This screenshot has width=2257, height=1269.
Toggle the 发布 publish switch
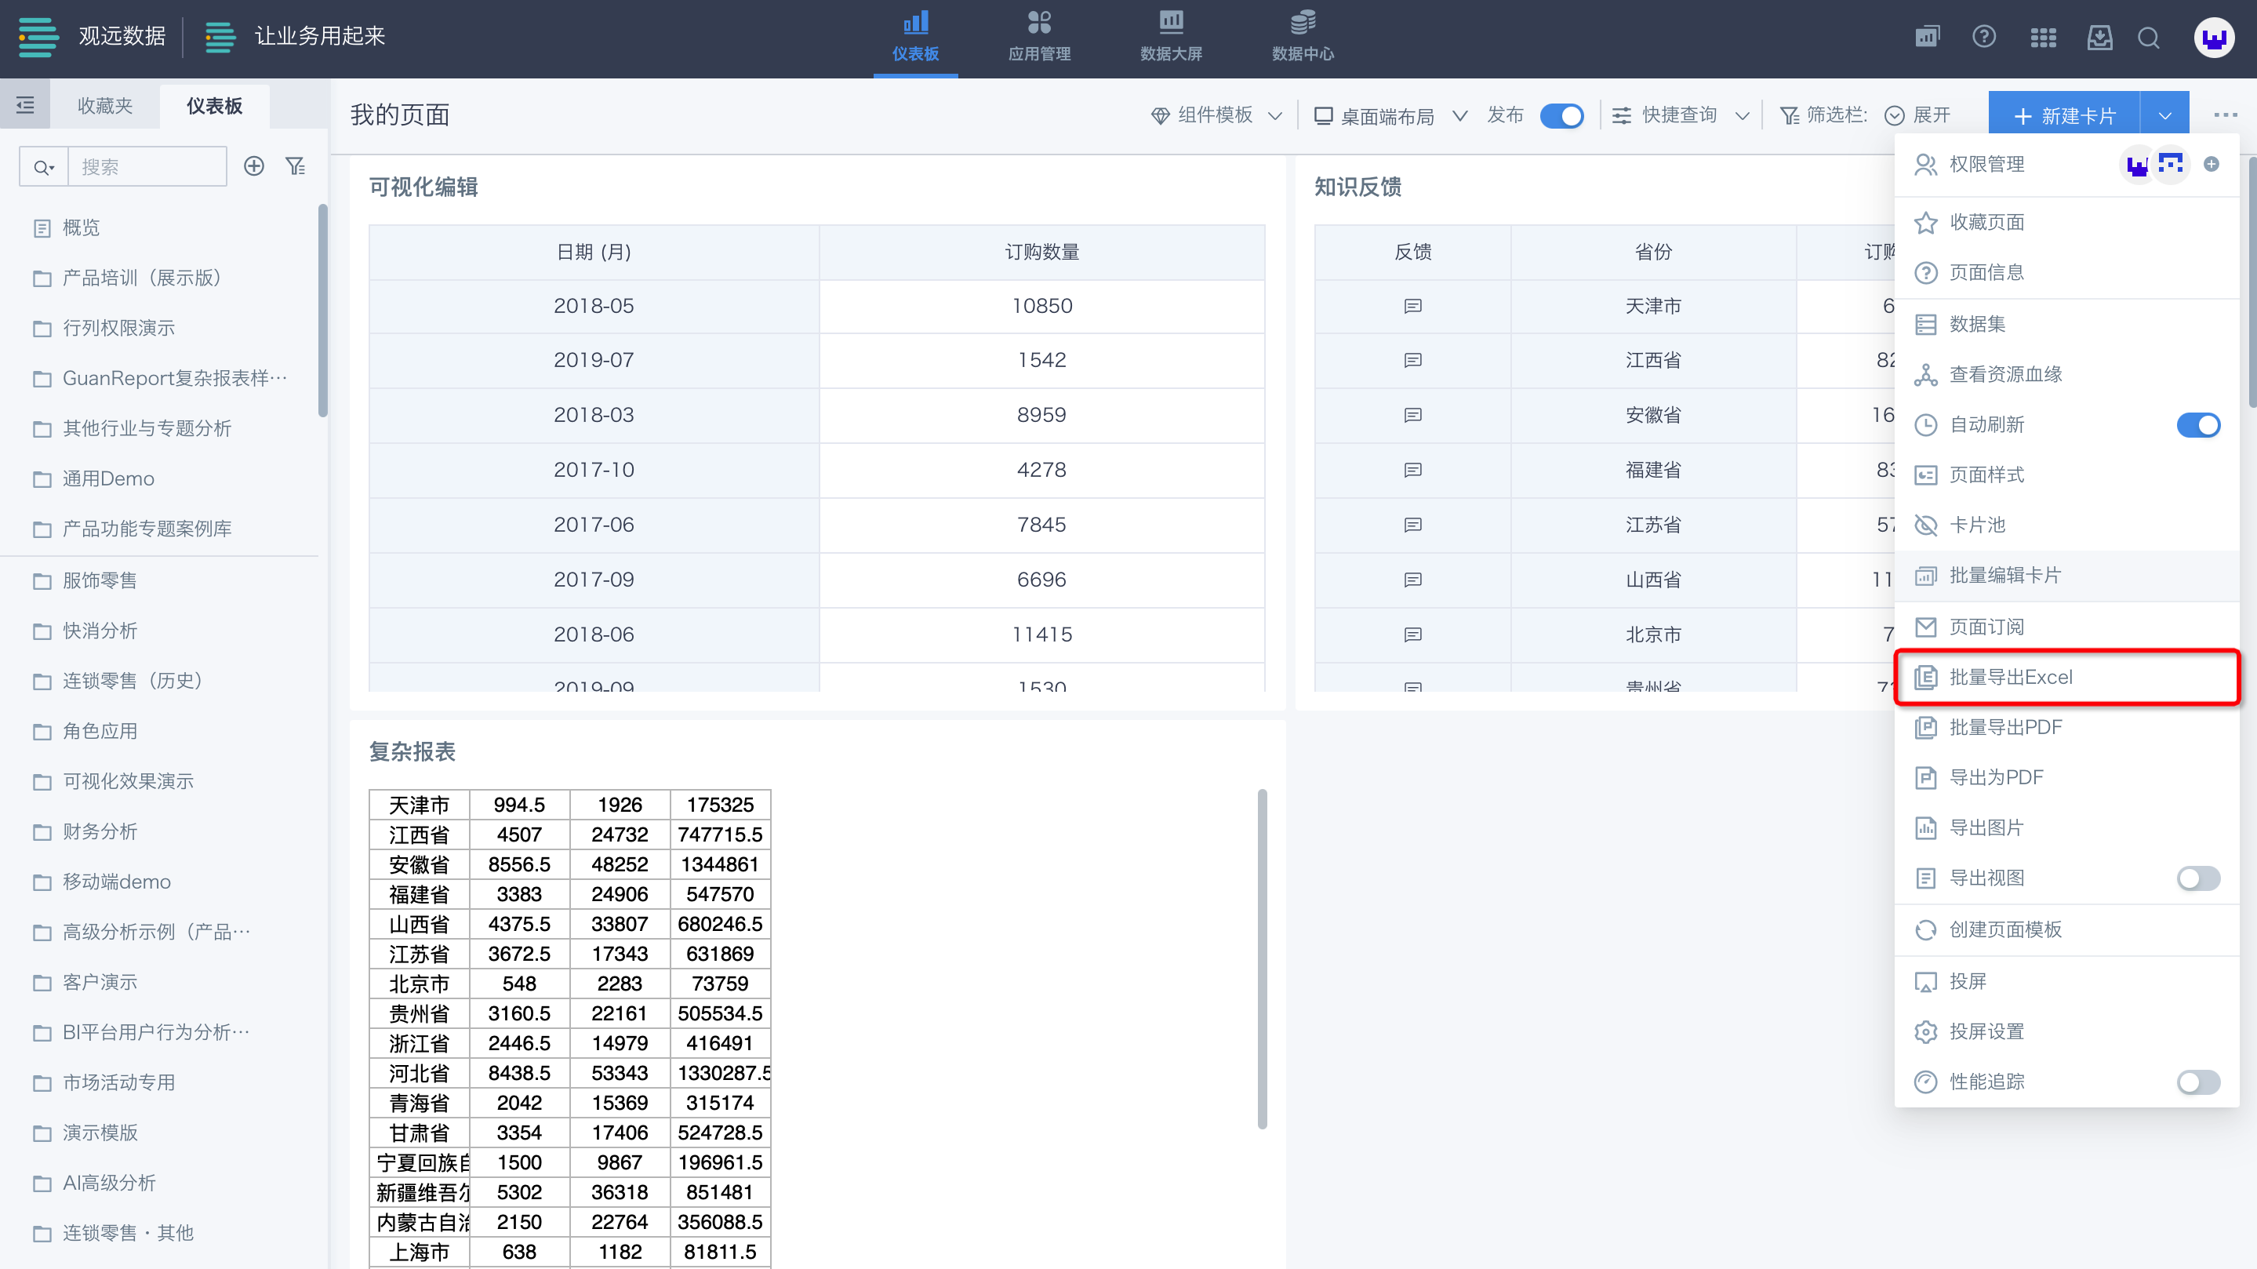click(1561, 115)
